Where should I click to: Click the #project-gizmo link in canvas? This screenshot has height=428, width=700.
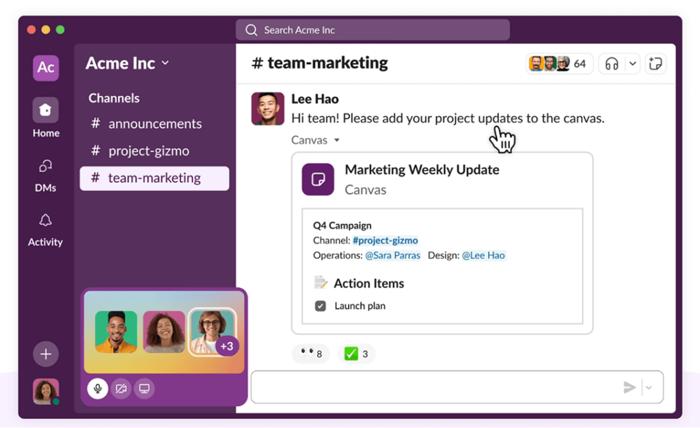click(385, 240)
